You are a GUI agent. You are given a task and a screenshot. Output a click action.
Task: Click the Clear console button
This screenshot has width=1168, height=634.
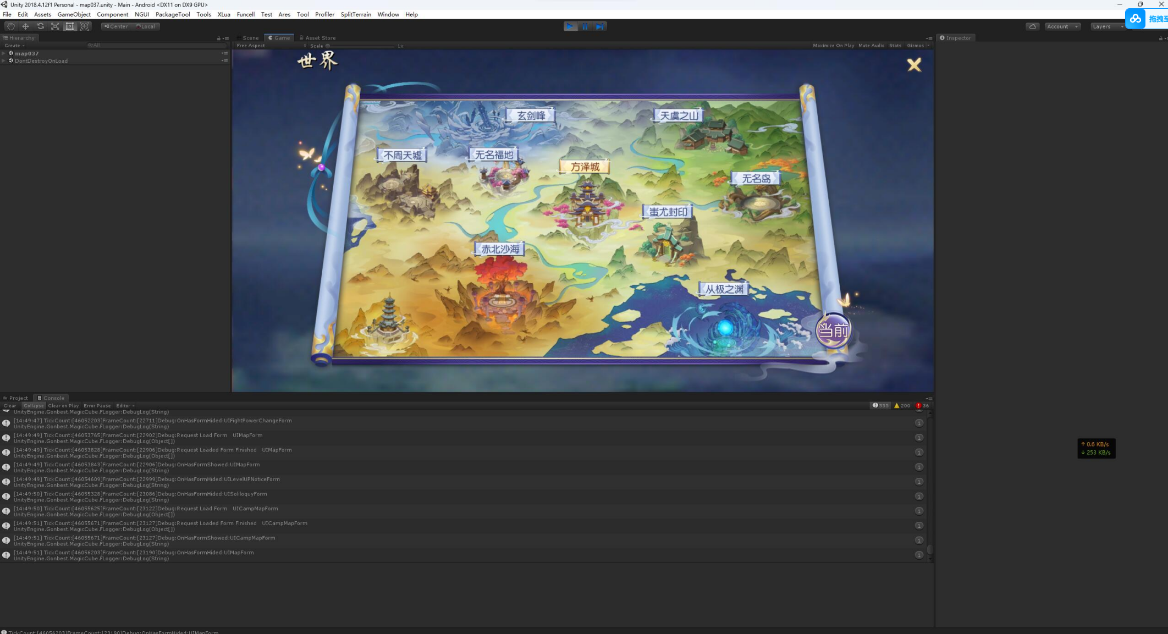tap(10, 406)
